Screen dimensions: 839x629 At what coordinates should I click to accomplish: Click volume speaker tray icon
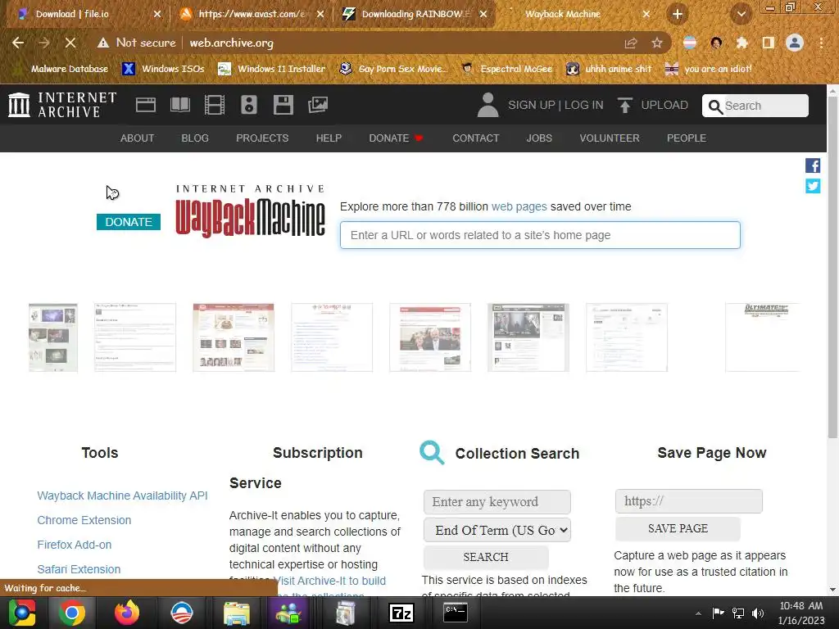coord(758,613)
